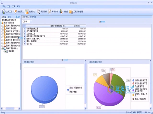Check the 路发广场(出图) project checkbox
Viewport: 153px width, 114px height.
pyautogui.click(x=3, y=29)
